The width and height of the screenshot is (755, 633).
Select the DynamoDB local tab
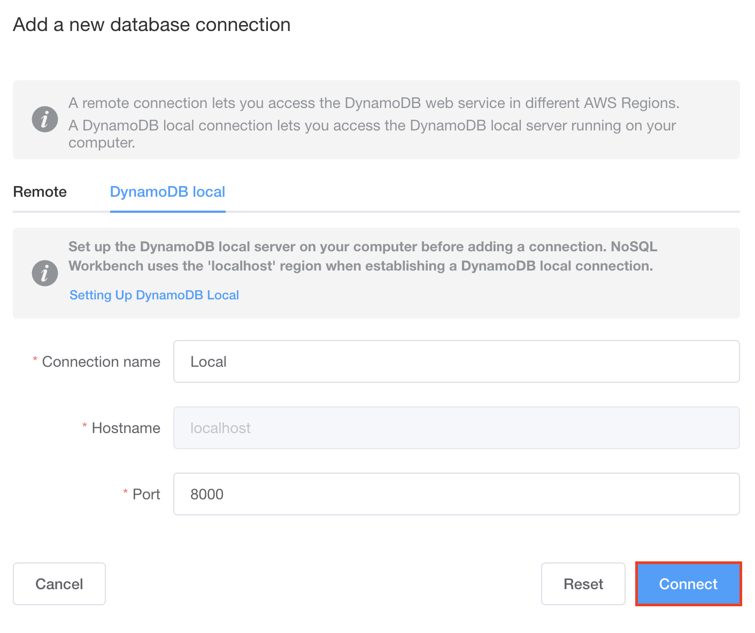tap(168, 192)
